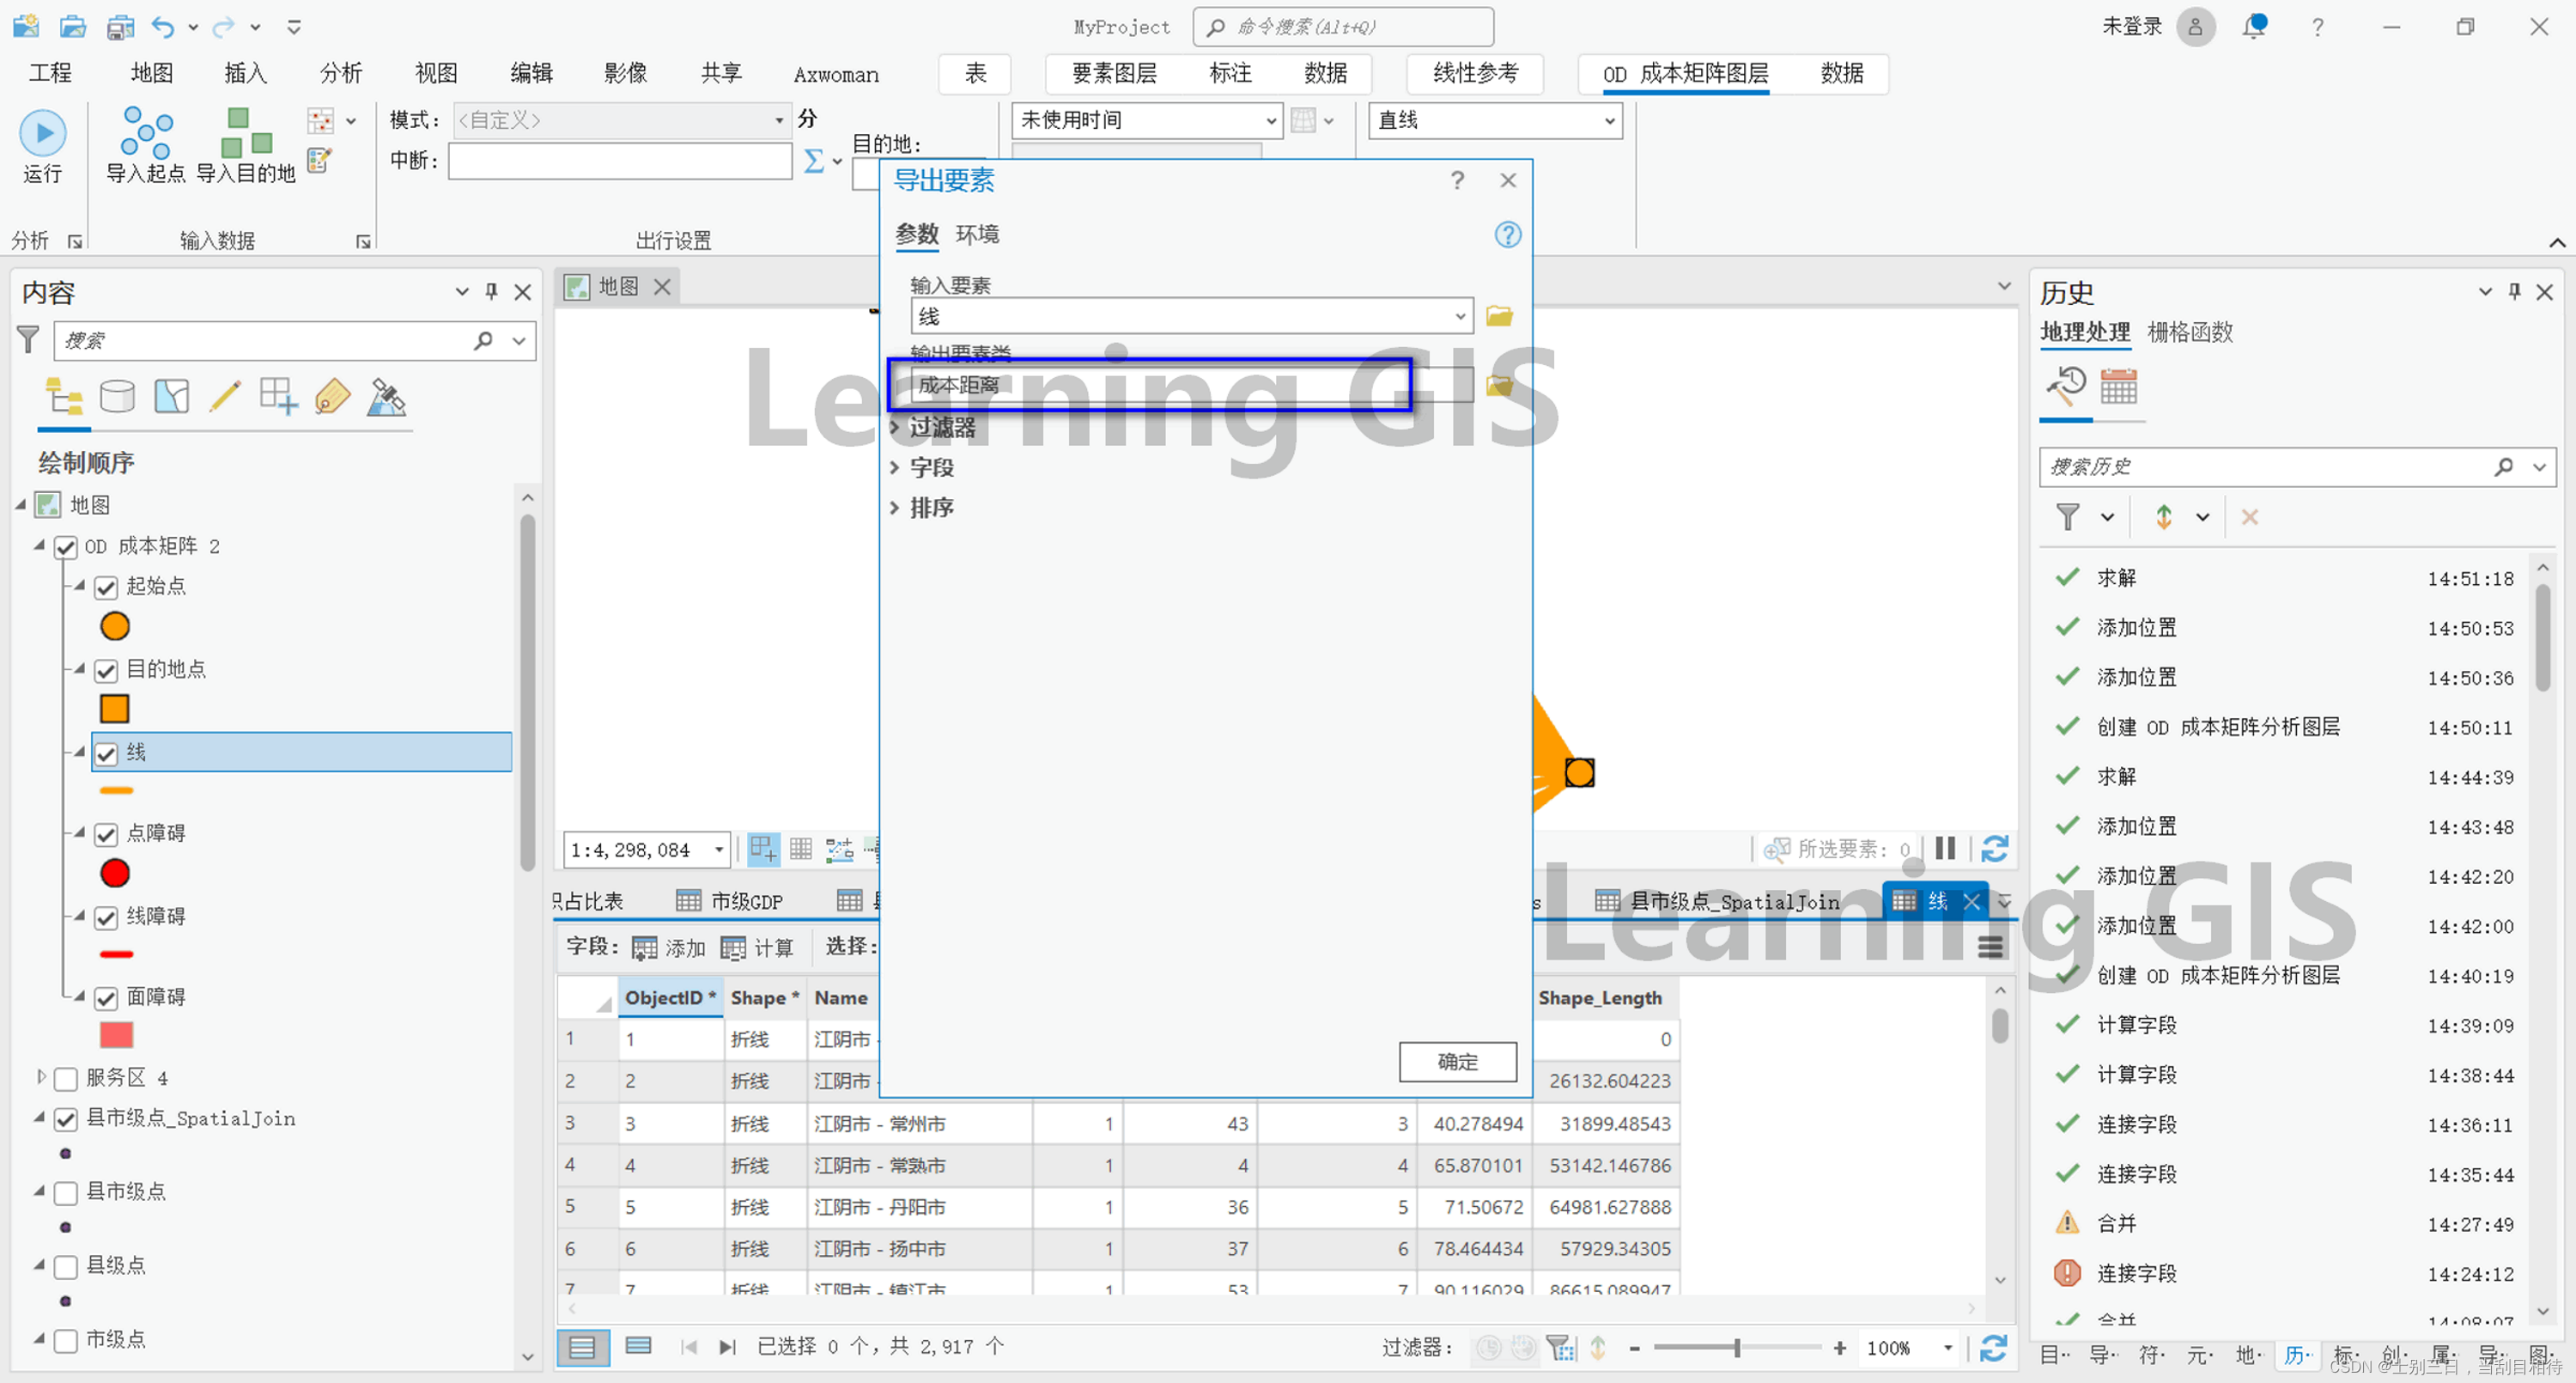
Task: Toggle OD 成本矩阵 2 layer checkbox
Action: coord(66,546)
